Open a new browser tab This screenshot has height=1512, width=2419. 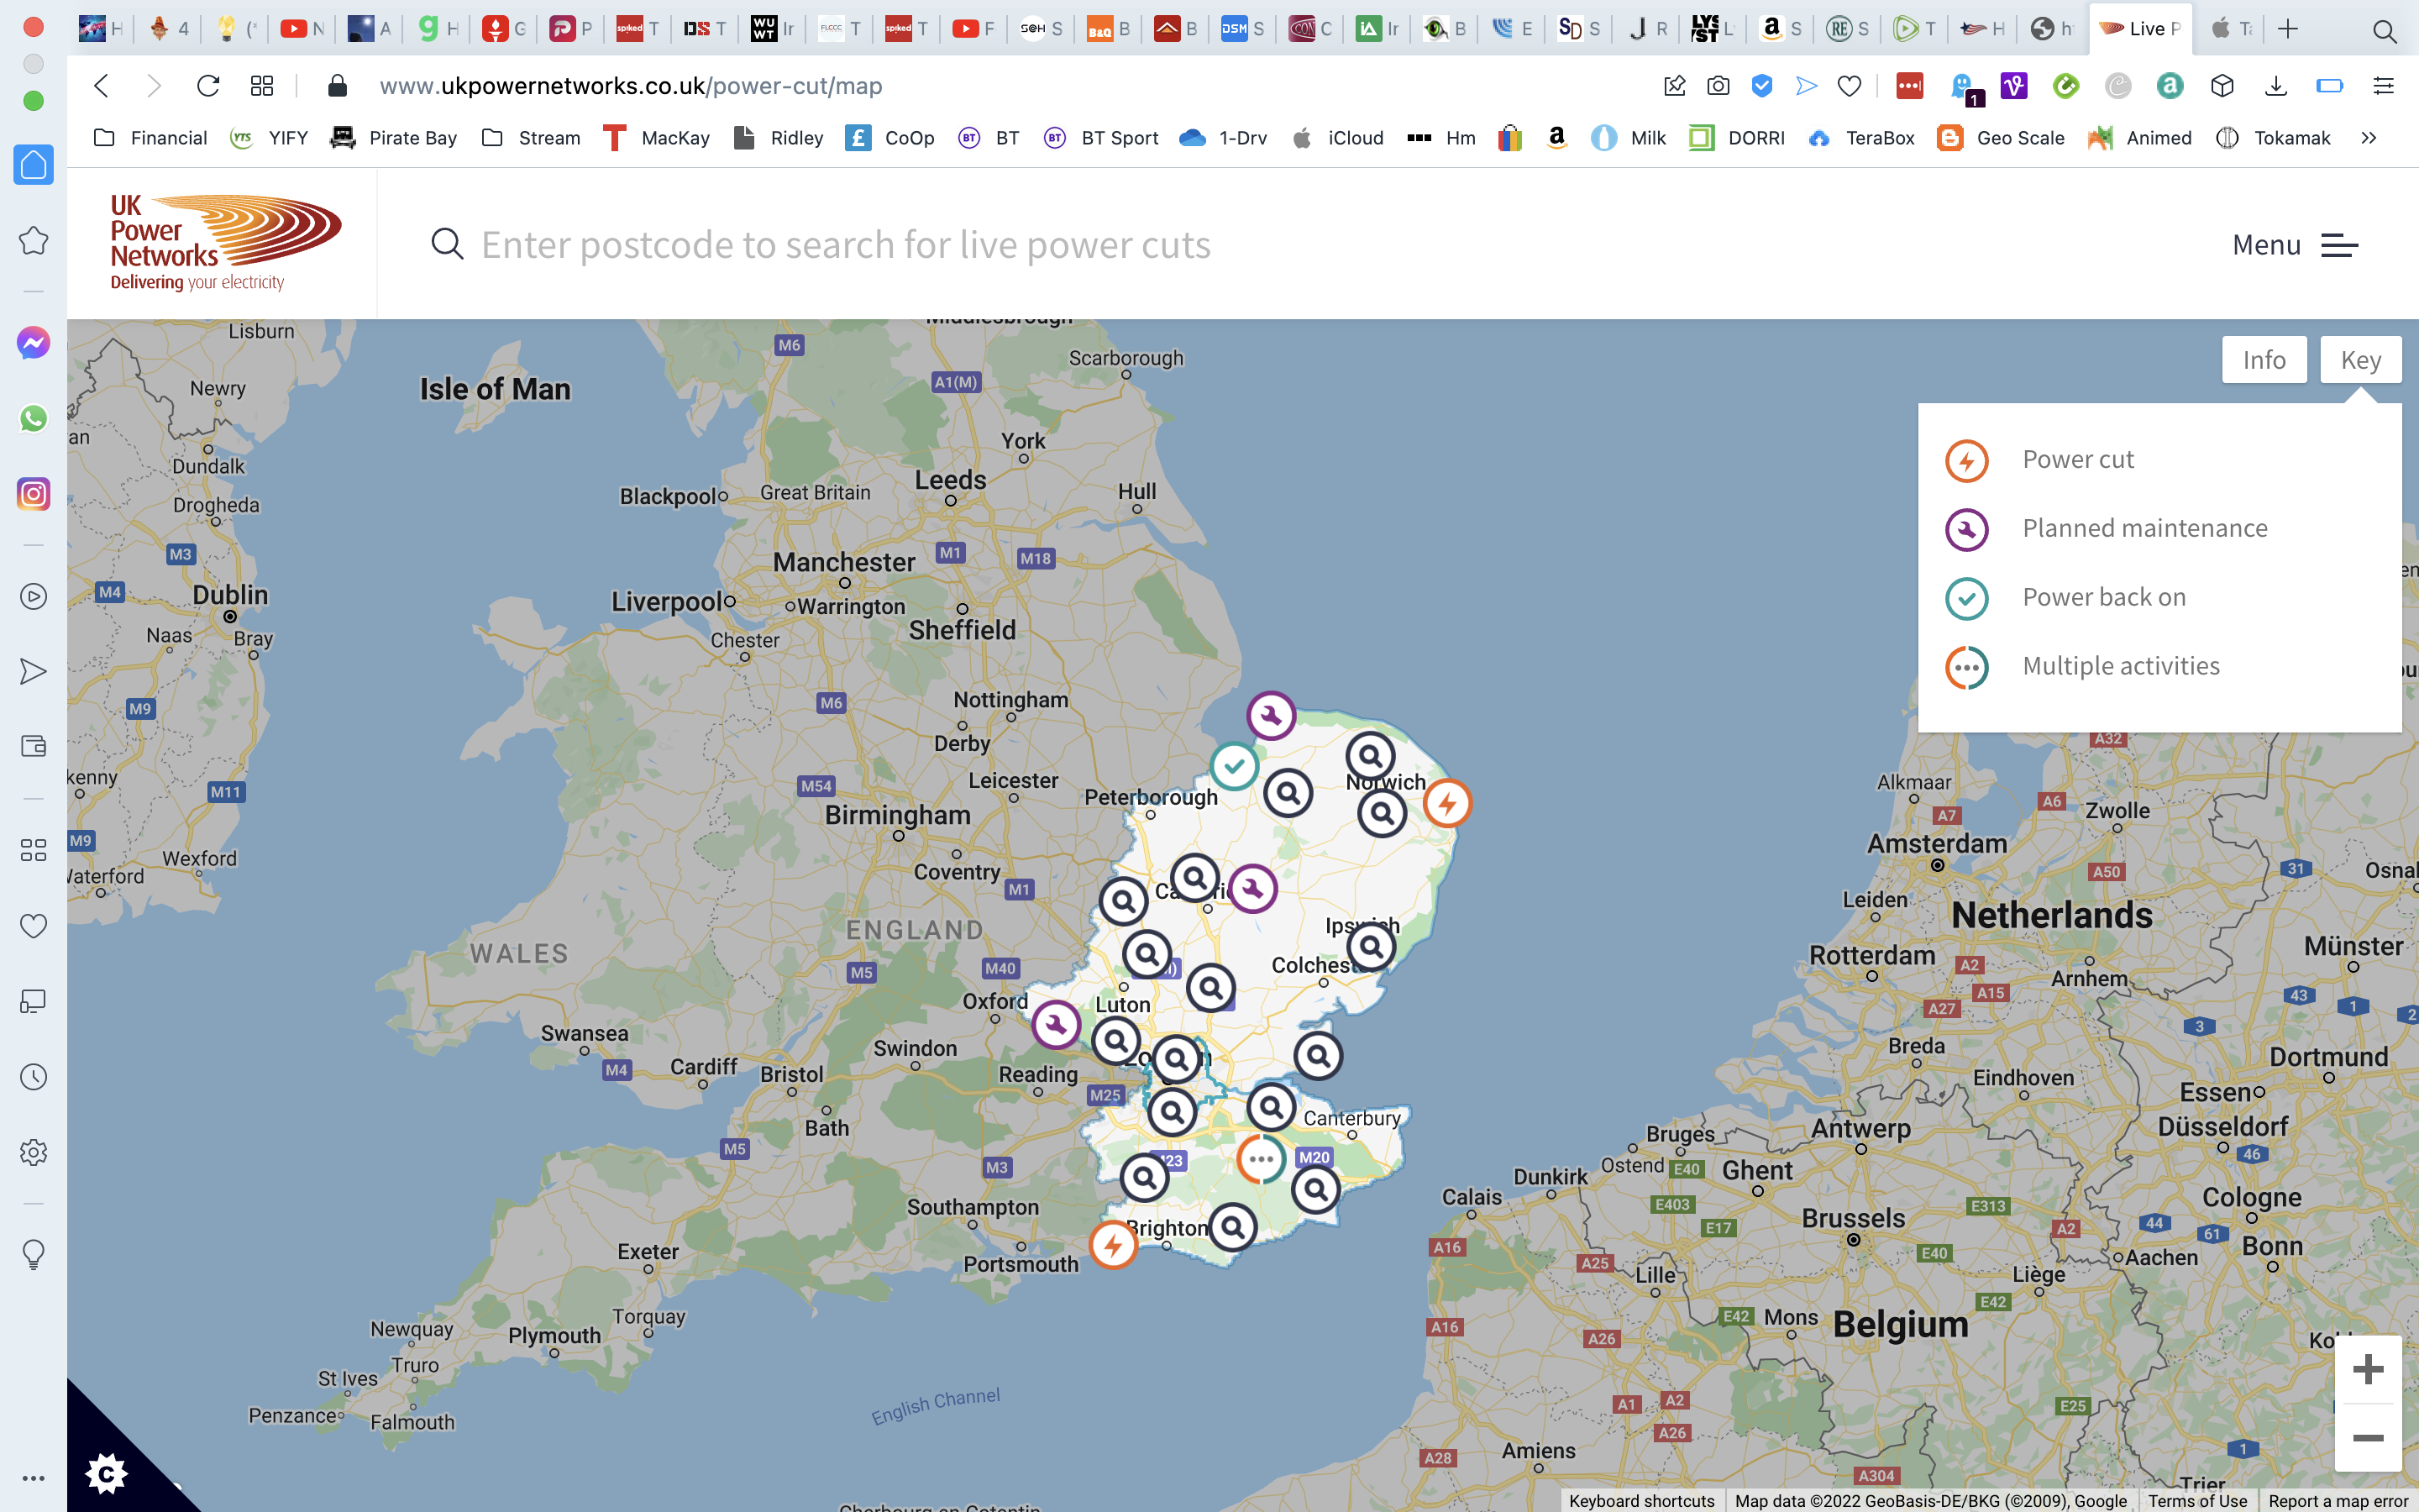2287,29
